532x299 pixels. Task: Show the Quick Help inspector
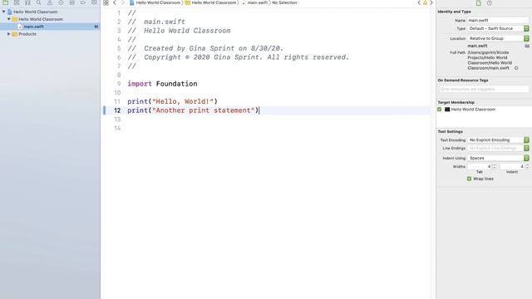(x=490, y=3)
